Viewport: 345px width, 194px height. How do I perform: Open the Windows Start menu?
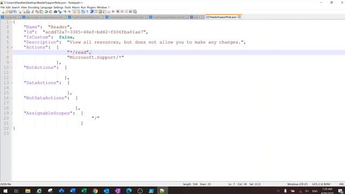pos(5,191)
